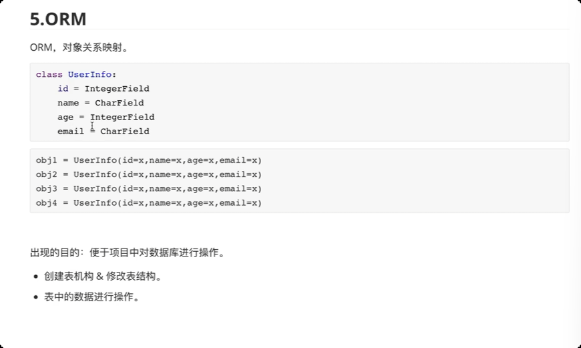Click the UserInfo class name
The image size is (581, 348).
pyautogui.click(x=89, y=75)
